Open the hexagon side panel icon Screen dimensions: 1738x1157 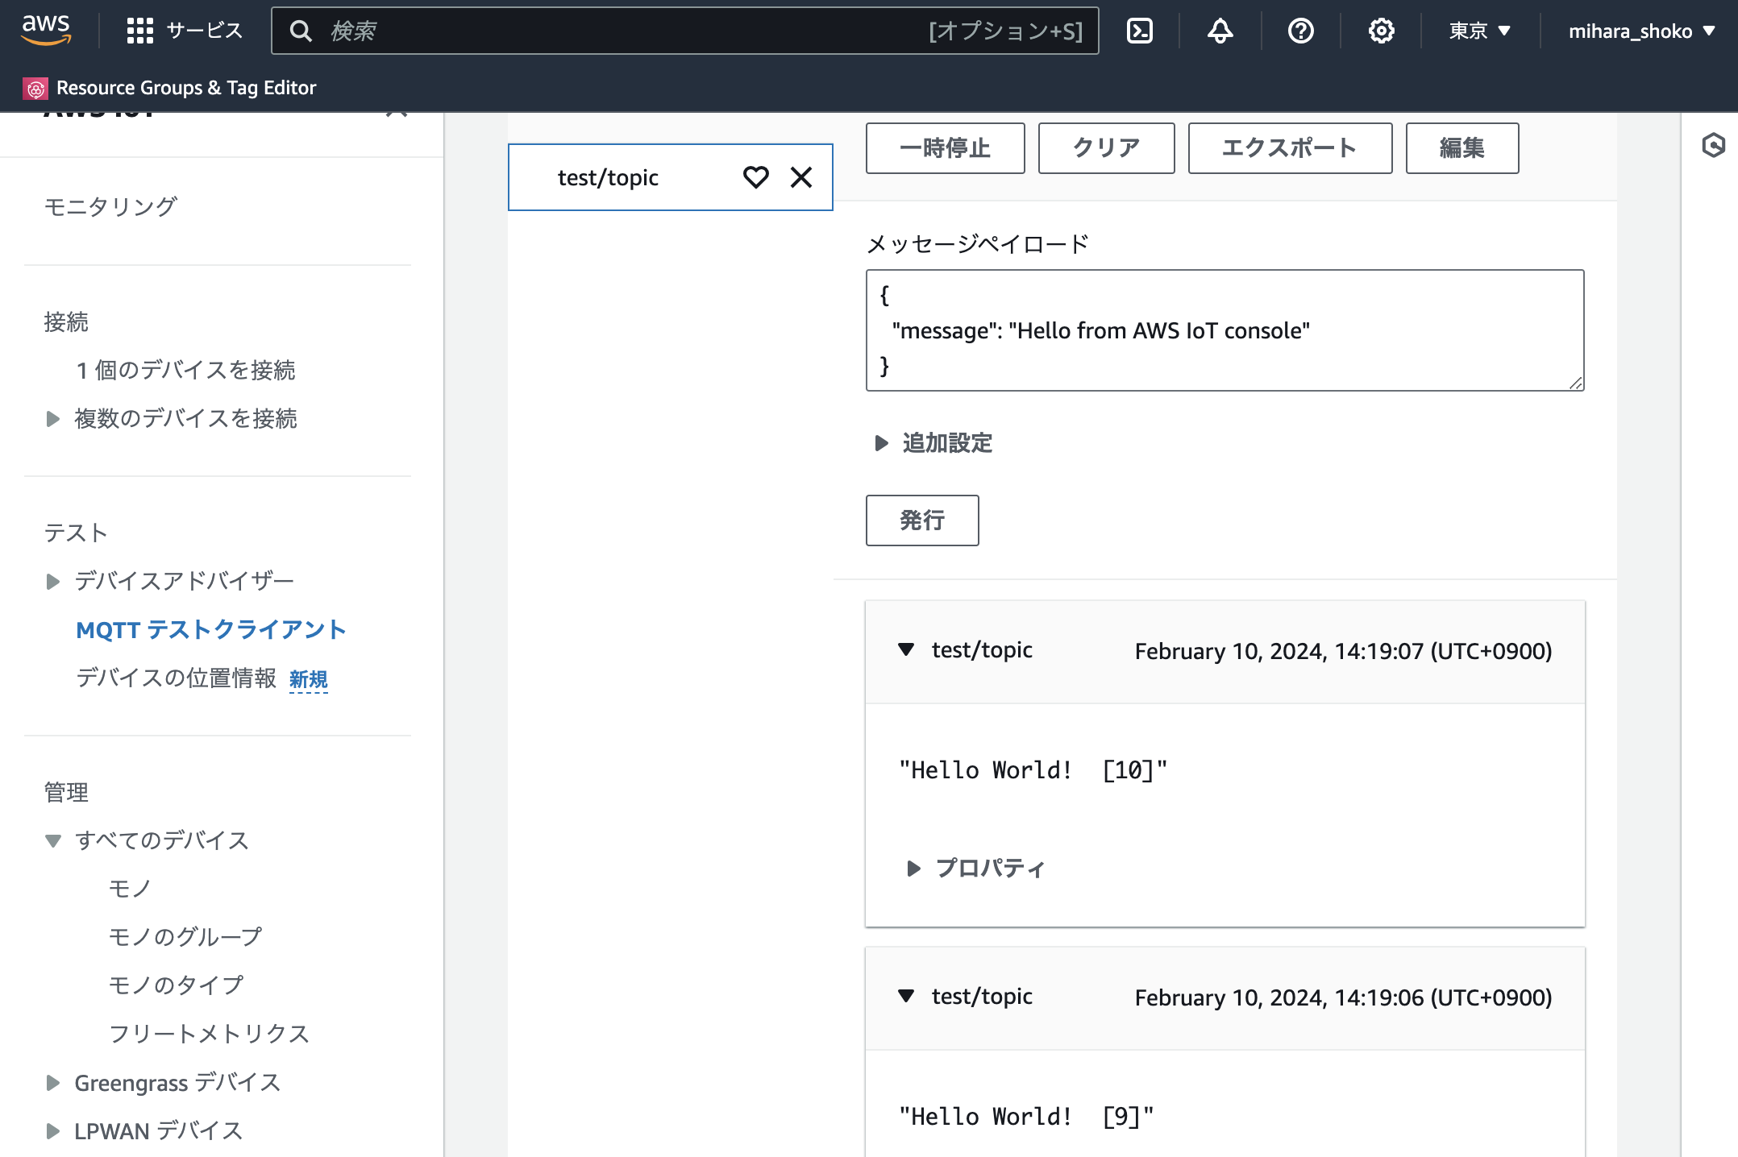point(1713,145)
